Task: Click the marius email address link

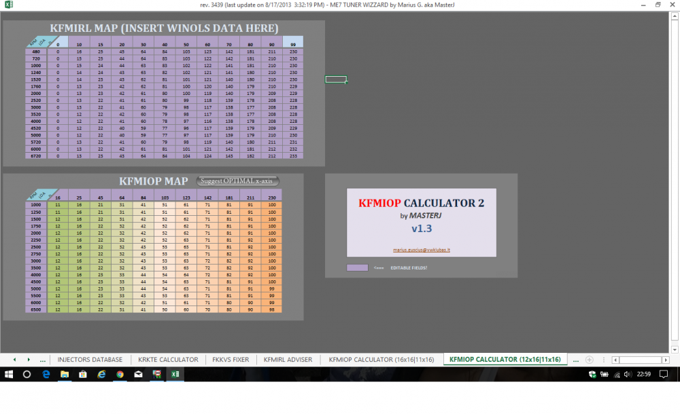Action: (421, 250)
